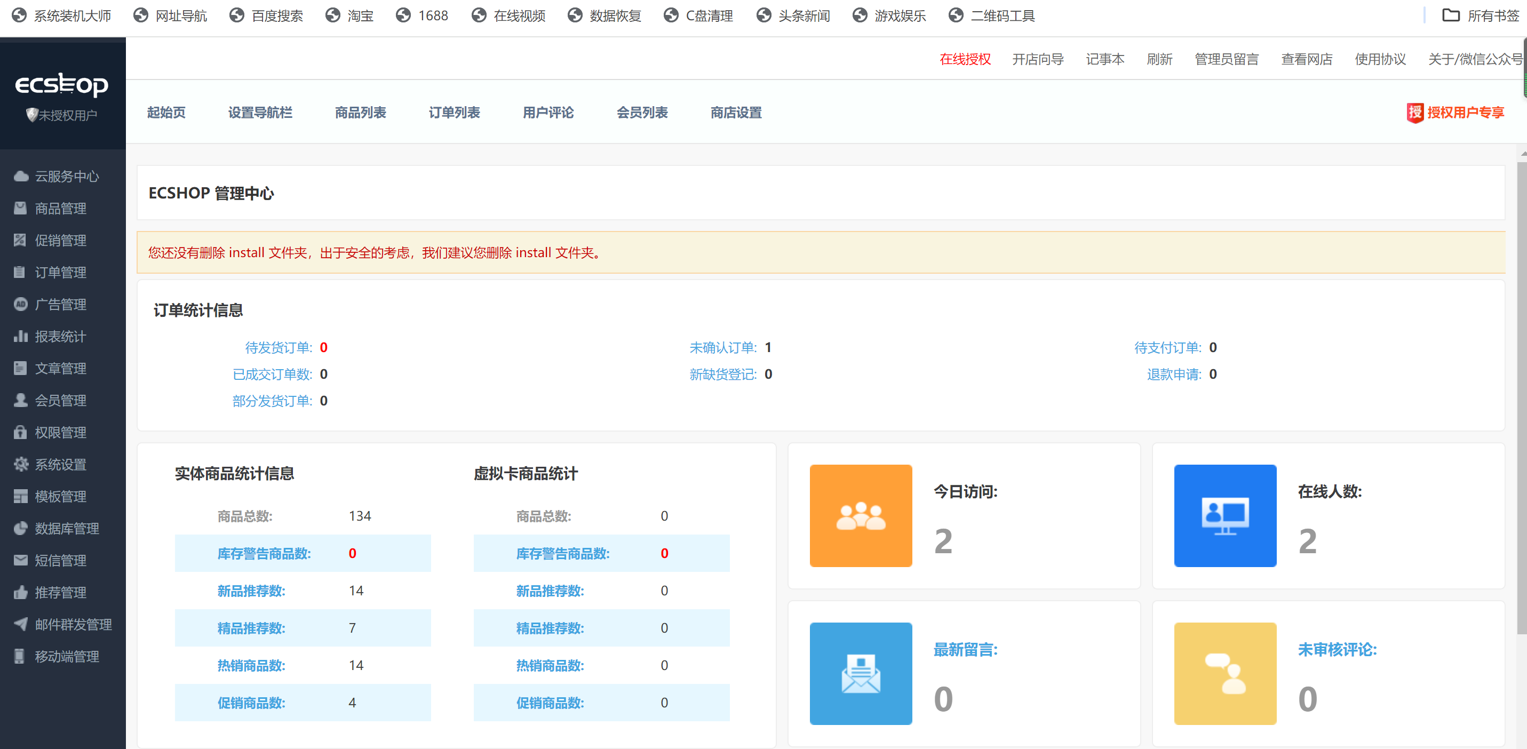Open the 用户评论 tab
The image size is (1527, 749).
(x=548, y=113)
